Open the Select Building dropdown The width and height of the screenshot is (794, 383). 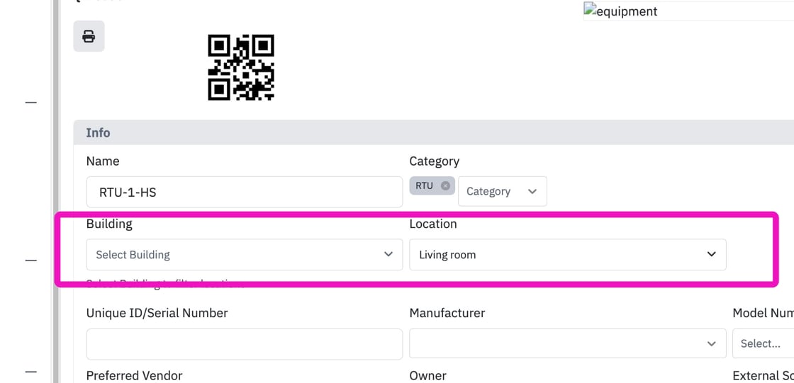point(245,254)
